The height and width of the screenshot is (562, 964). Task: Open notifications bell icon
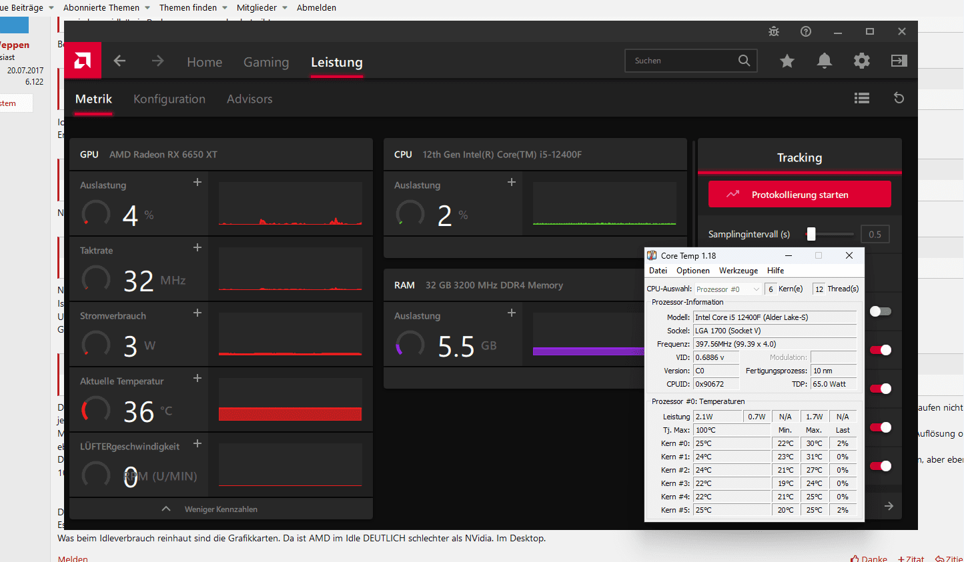click(825, 61)
